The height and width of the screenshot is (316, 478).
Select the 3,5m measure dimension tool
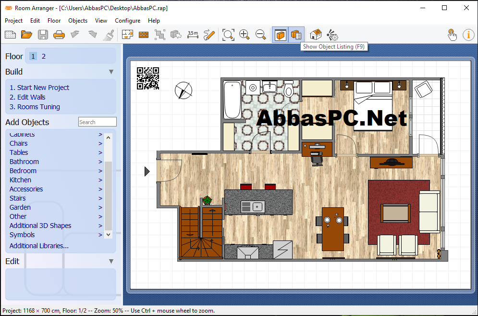193,35
